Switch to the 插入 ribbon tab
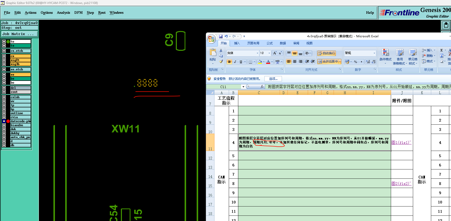Screen dimensions: 451x221 (x=237, y=43)
